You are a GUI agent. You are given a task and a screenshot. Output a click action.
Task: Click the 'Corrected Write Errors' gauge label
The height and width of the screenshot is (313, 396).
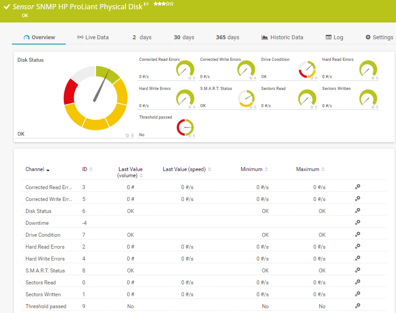tap(221, 60)
